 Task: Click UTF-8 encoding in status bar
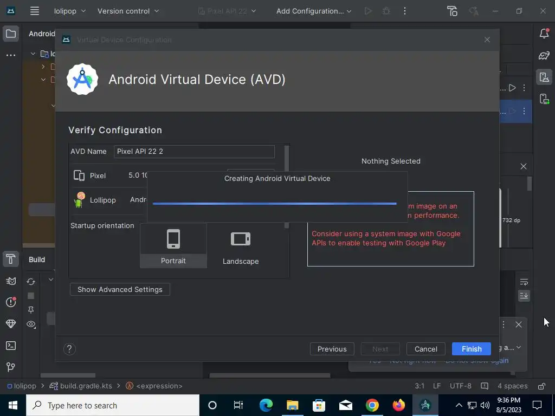click(461, 386)
